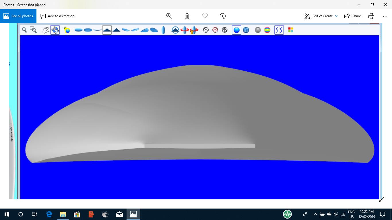Click the rainbow colored sphere icon
392x220 pixels.
[267, 30]
